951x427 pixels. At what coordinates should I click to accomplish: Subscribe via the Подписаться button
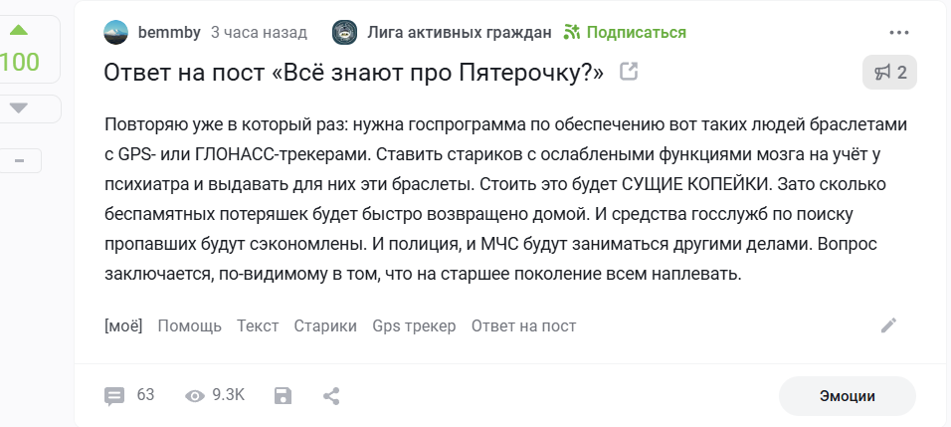pyautogui.click(x=625, y=32)
